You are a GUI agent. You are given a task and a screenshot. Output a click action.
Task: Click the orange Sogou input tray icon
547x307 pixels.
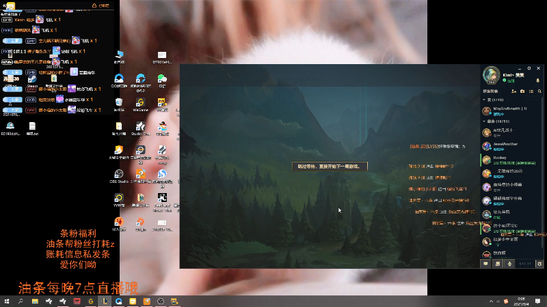tap(506, 301)
